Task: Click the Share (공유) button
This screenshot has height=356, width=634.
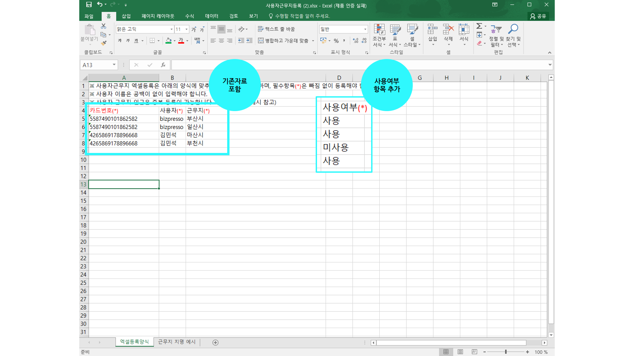Action: (x=538, y=16)
